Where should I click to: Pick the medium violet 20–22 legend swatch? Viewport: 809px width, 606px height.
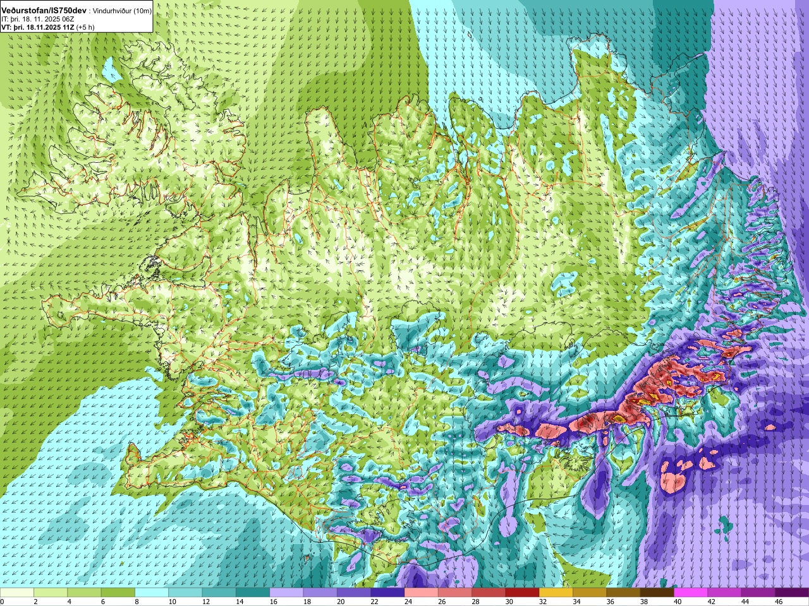point(354,593)
